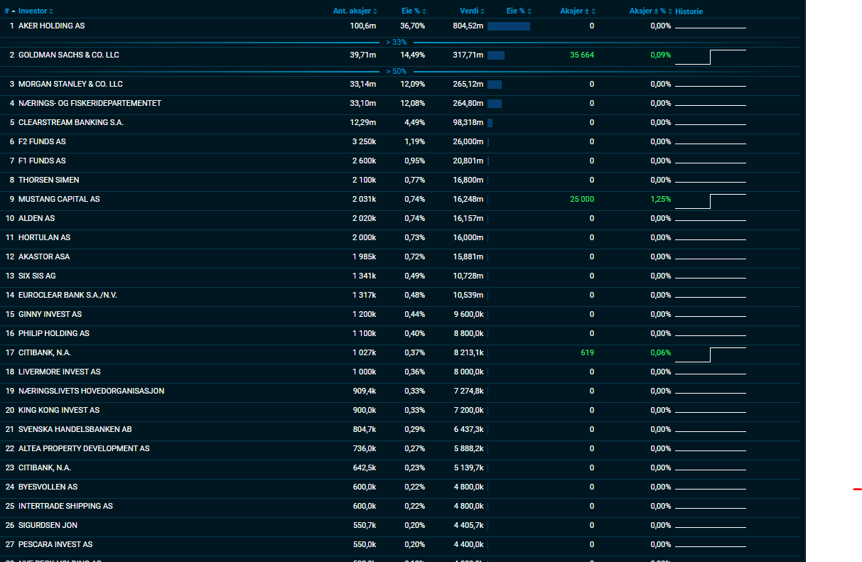Screen dimensions: 862x562
Task: Select SIX SIS AG investor
Action: coord(37,276)
